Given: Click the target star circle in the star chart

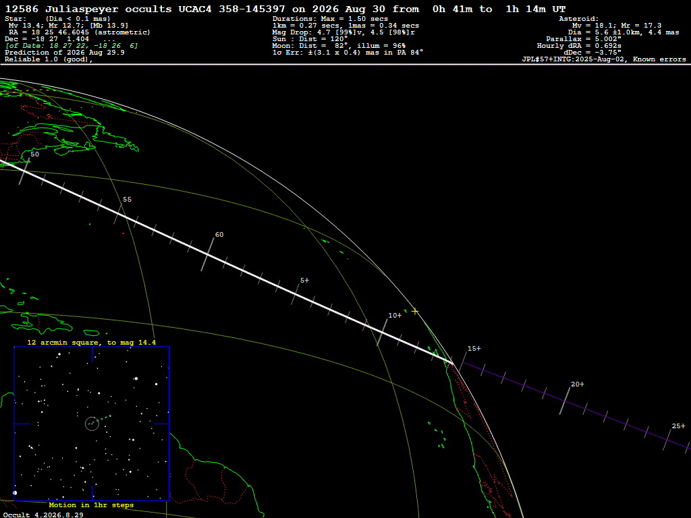Looking at the screenshot, I should pos(92,424).
